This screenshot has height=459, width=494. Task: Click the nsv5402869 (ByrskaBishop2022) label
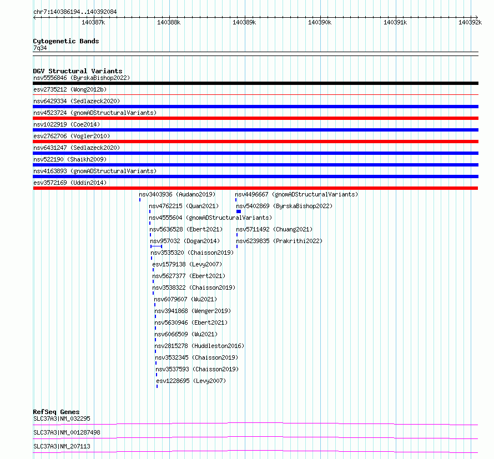click(x=284, y=206)
